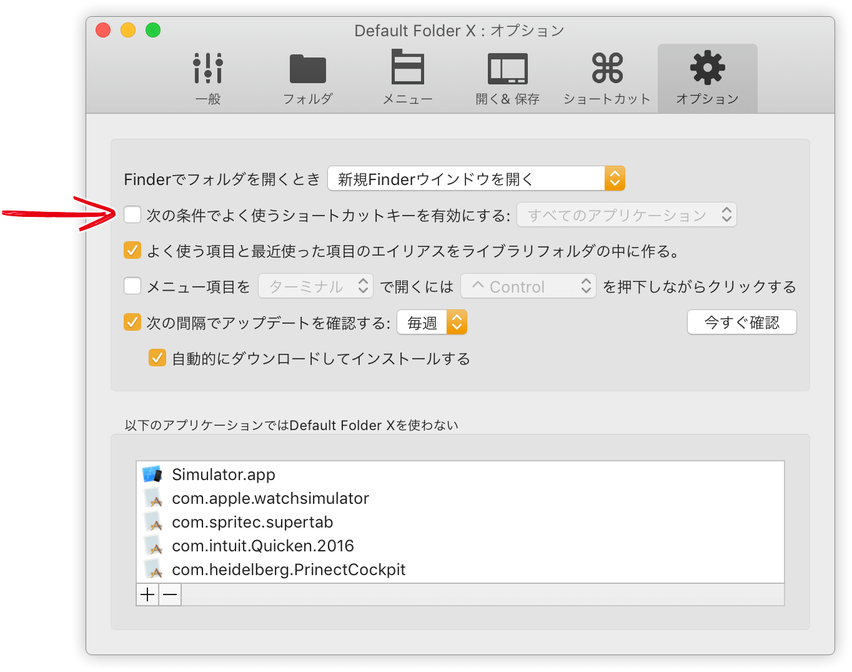Zoom the window with the green button

pos(153,30)
